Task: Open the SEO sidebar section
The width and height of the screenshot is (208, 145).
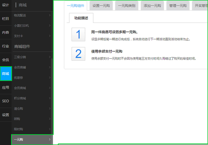Action: tap(6, 101)
